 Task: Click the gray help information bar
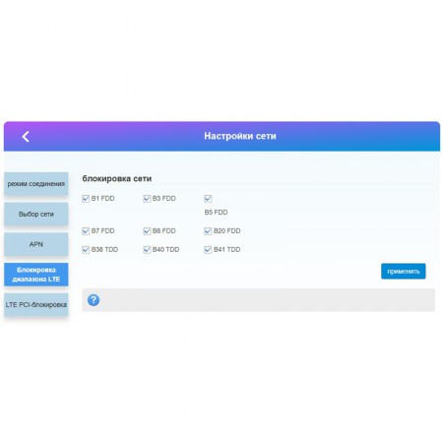click(259, 300)
